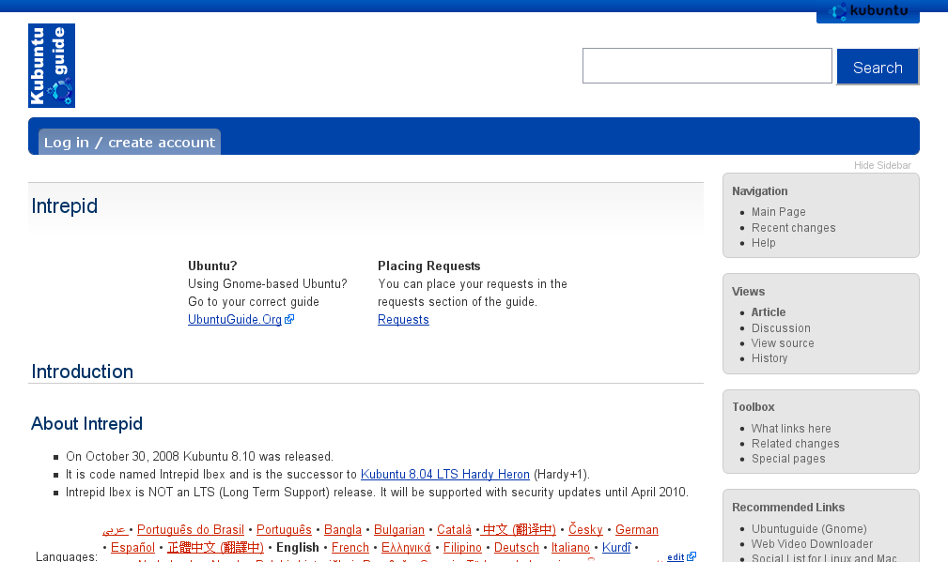
Task: Open Kubuntu 8.04 LTS Hardy Heron link
Action: click(x=445, y=475)
